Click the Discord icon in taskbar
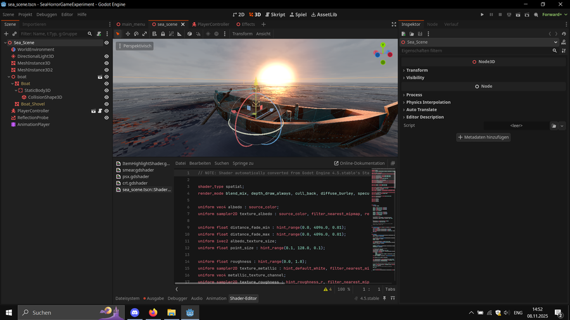This screenshot has width=570, height=320. (x=135, y=312)
